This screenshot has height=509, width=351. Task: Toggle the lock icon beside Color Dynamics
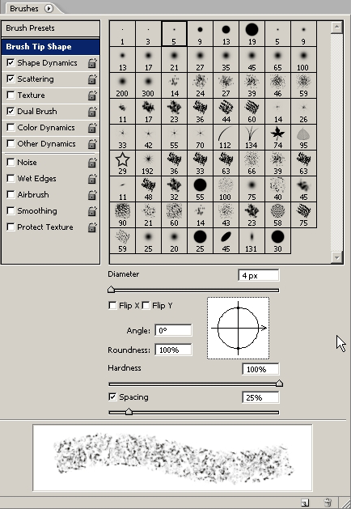click(x=92, y=128)
